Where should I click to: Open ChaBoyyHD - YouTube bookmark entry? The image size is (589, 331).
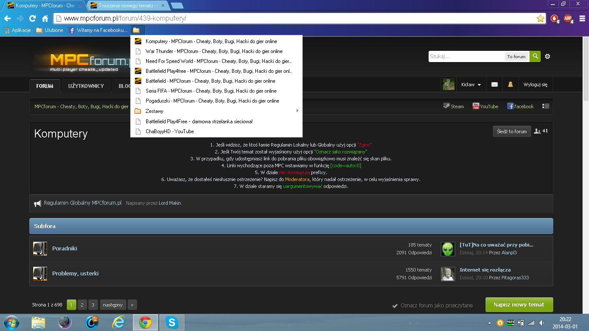tap(216, 131)
